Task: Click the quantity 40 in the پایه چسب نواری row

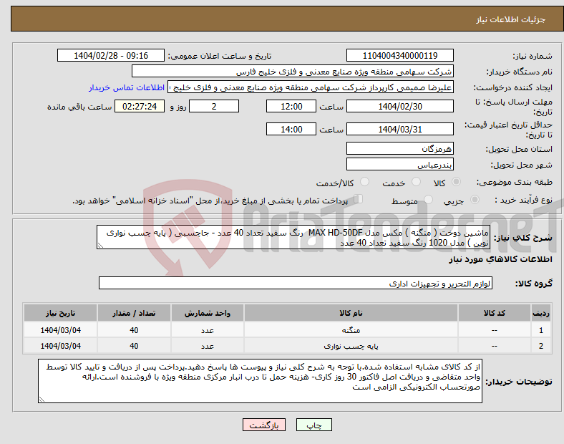Action: coord(134,346)
